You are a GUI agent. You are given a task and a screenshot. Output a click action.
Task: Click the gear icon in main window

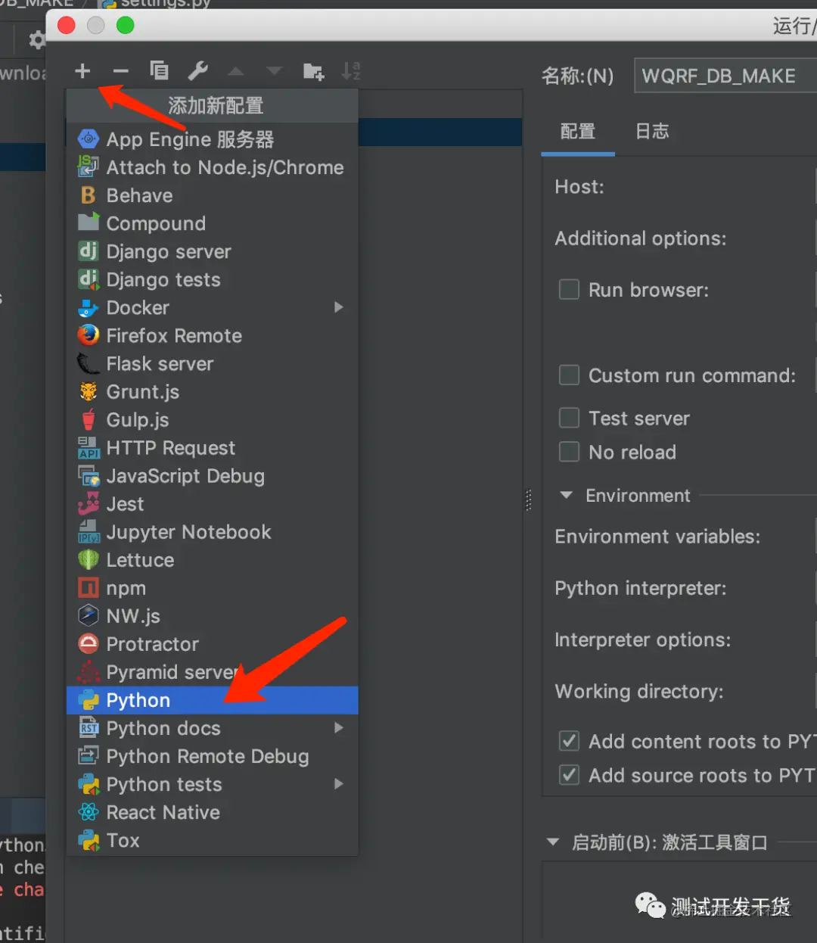pos(36,39)
